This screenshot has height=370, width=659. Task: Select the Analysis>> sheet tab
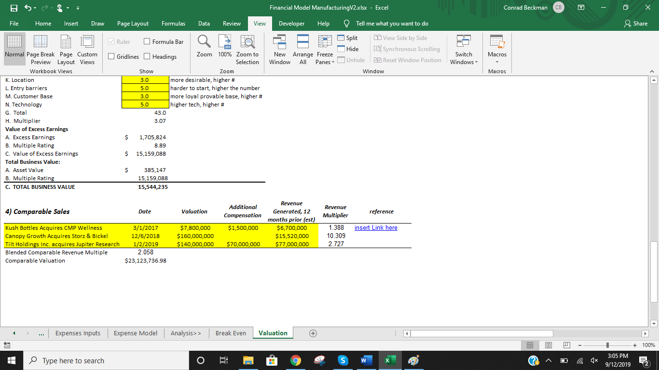click(186, 333)
